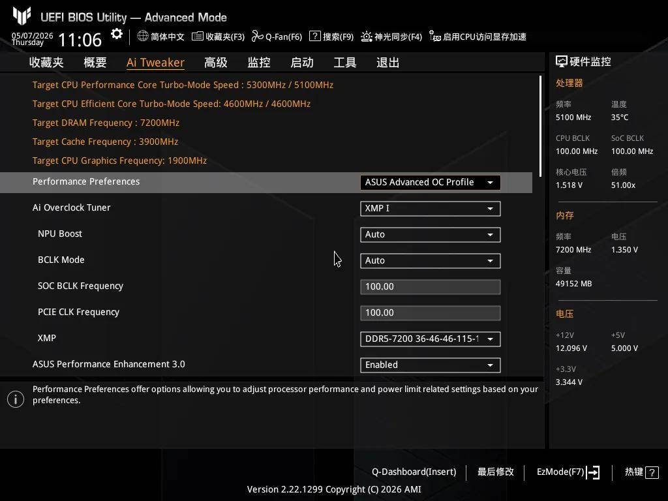Viewport: 668px width, 501px height.
Task: Click the 最后修改 last modified button
Action: click(x=496, y=472)
